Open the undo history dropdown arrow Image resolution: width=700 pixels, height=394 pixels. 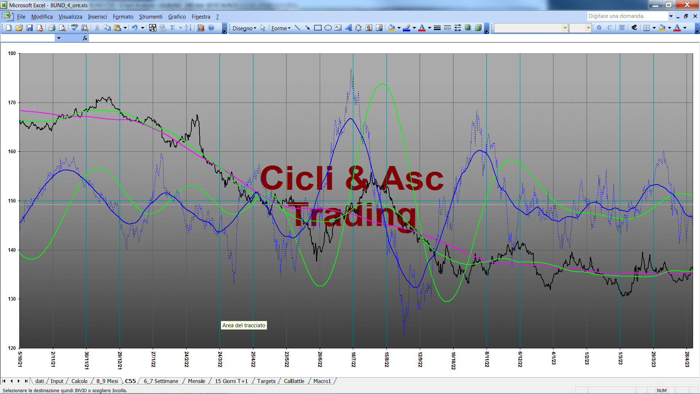pyautogui.click(x=143, y=28)
